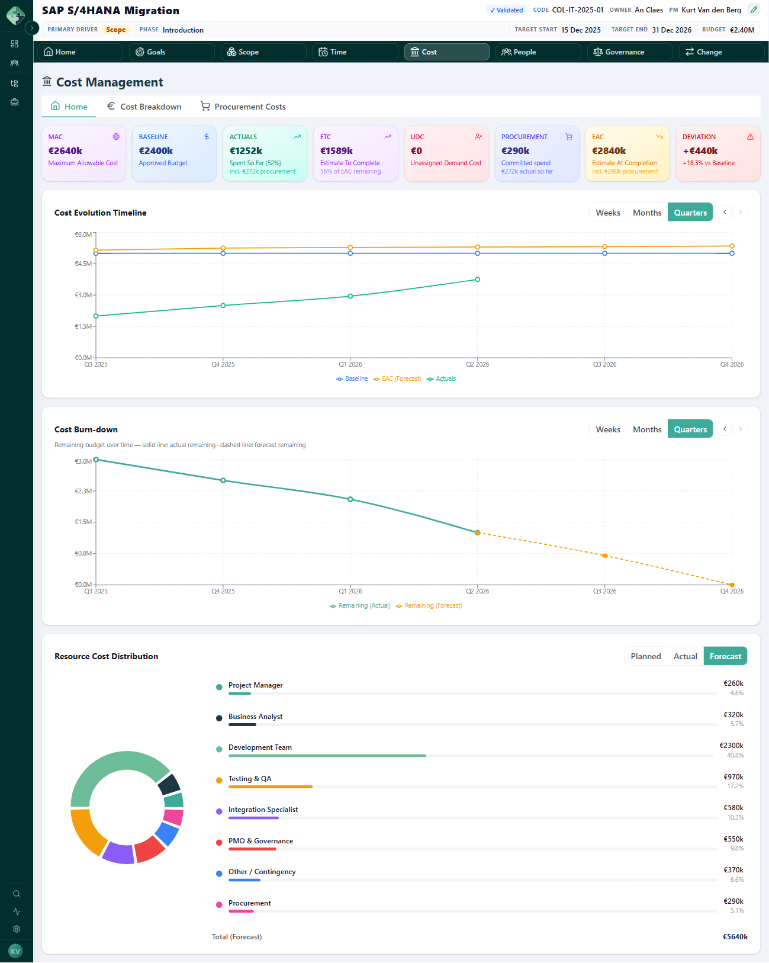
Task: Go to next period in Cost Evolution Timeline
Action: click(x=741, y=212)
